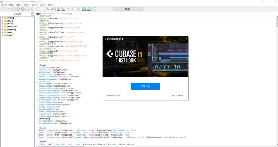Click the highlighted blue import tray icon
278x147 pixels.
84,9
